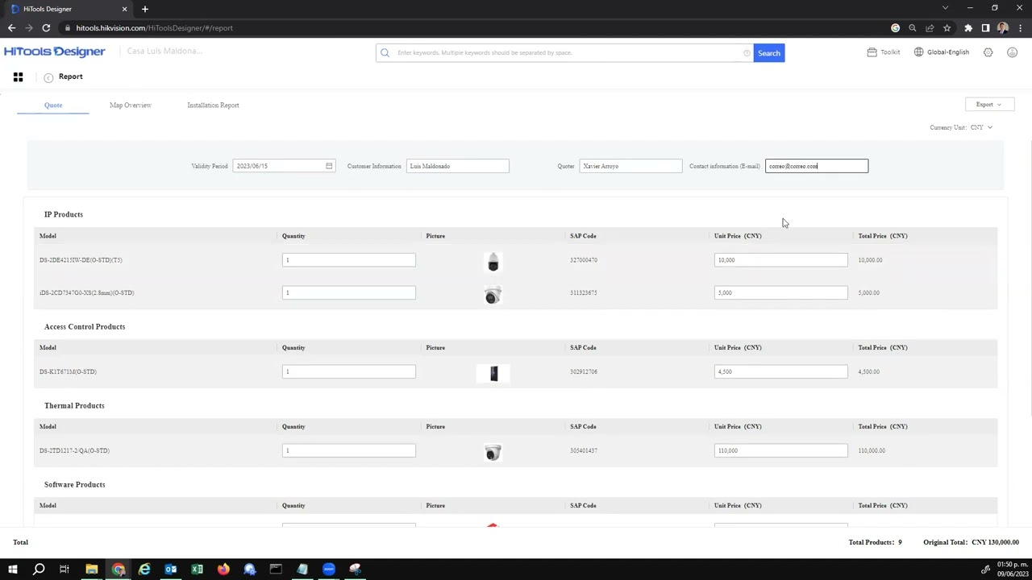Click the IP Products section heading
The height and width of the screenshot is (580, 1032).
(x=64, y=214)
